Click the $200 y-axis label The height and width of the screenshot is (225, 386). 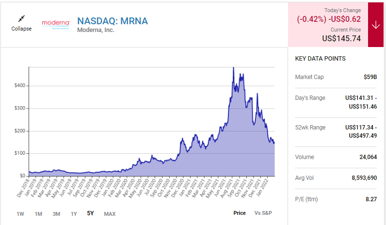click(20, 131)
